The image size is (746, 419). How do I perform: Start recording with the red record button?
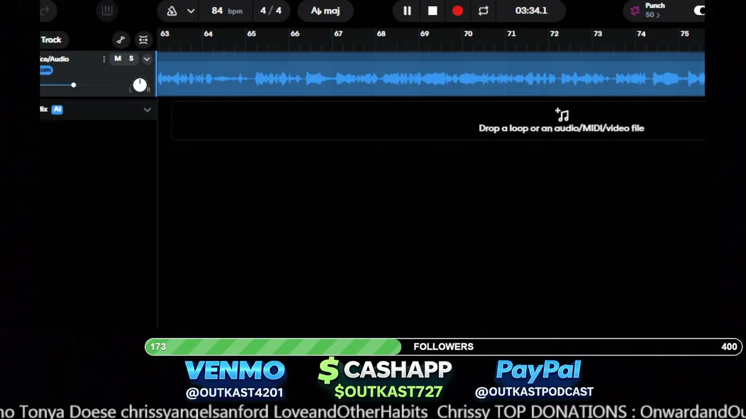[458, 10]
